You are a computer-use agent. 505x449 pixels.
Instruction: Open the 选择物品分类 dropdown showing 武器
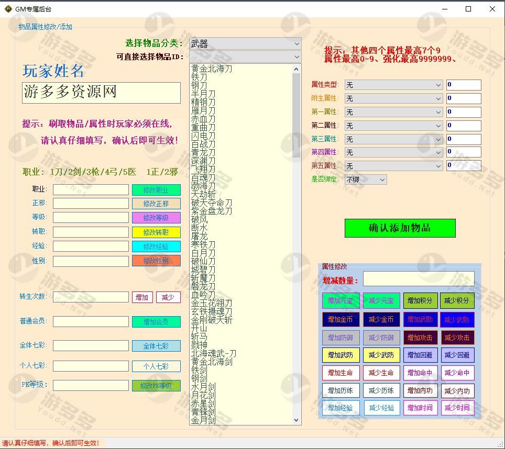245,43
